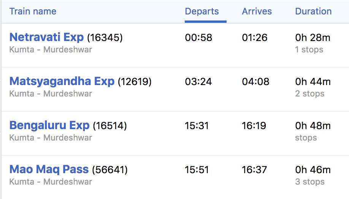Viewport: 349px width, 199px height.
Task: Select the 16:37 arrival time
Action: pyautogui.click(x=255, y=170)
